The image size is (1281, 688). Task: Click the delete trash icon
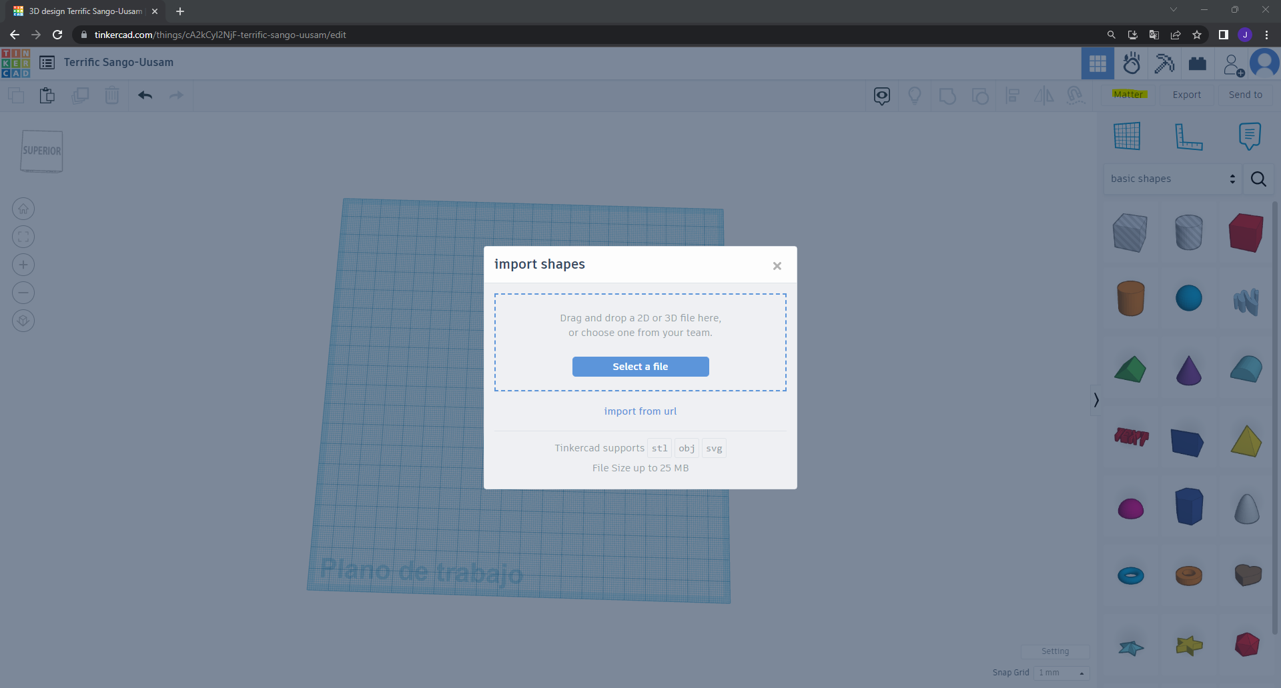(112, 95)
